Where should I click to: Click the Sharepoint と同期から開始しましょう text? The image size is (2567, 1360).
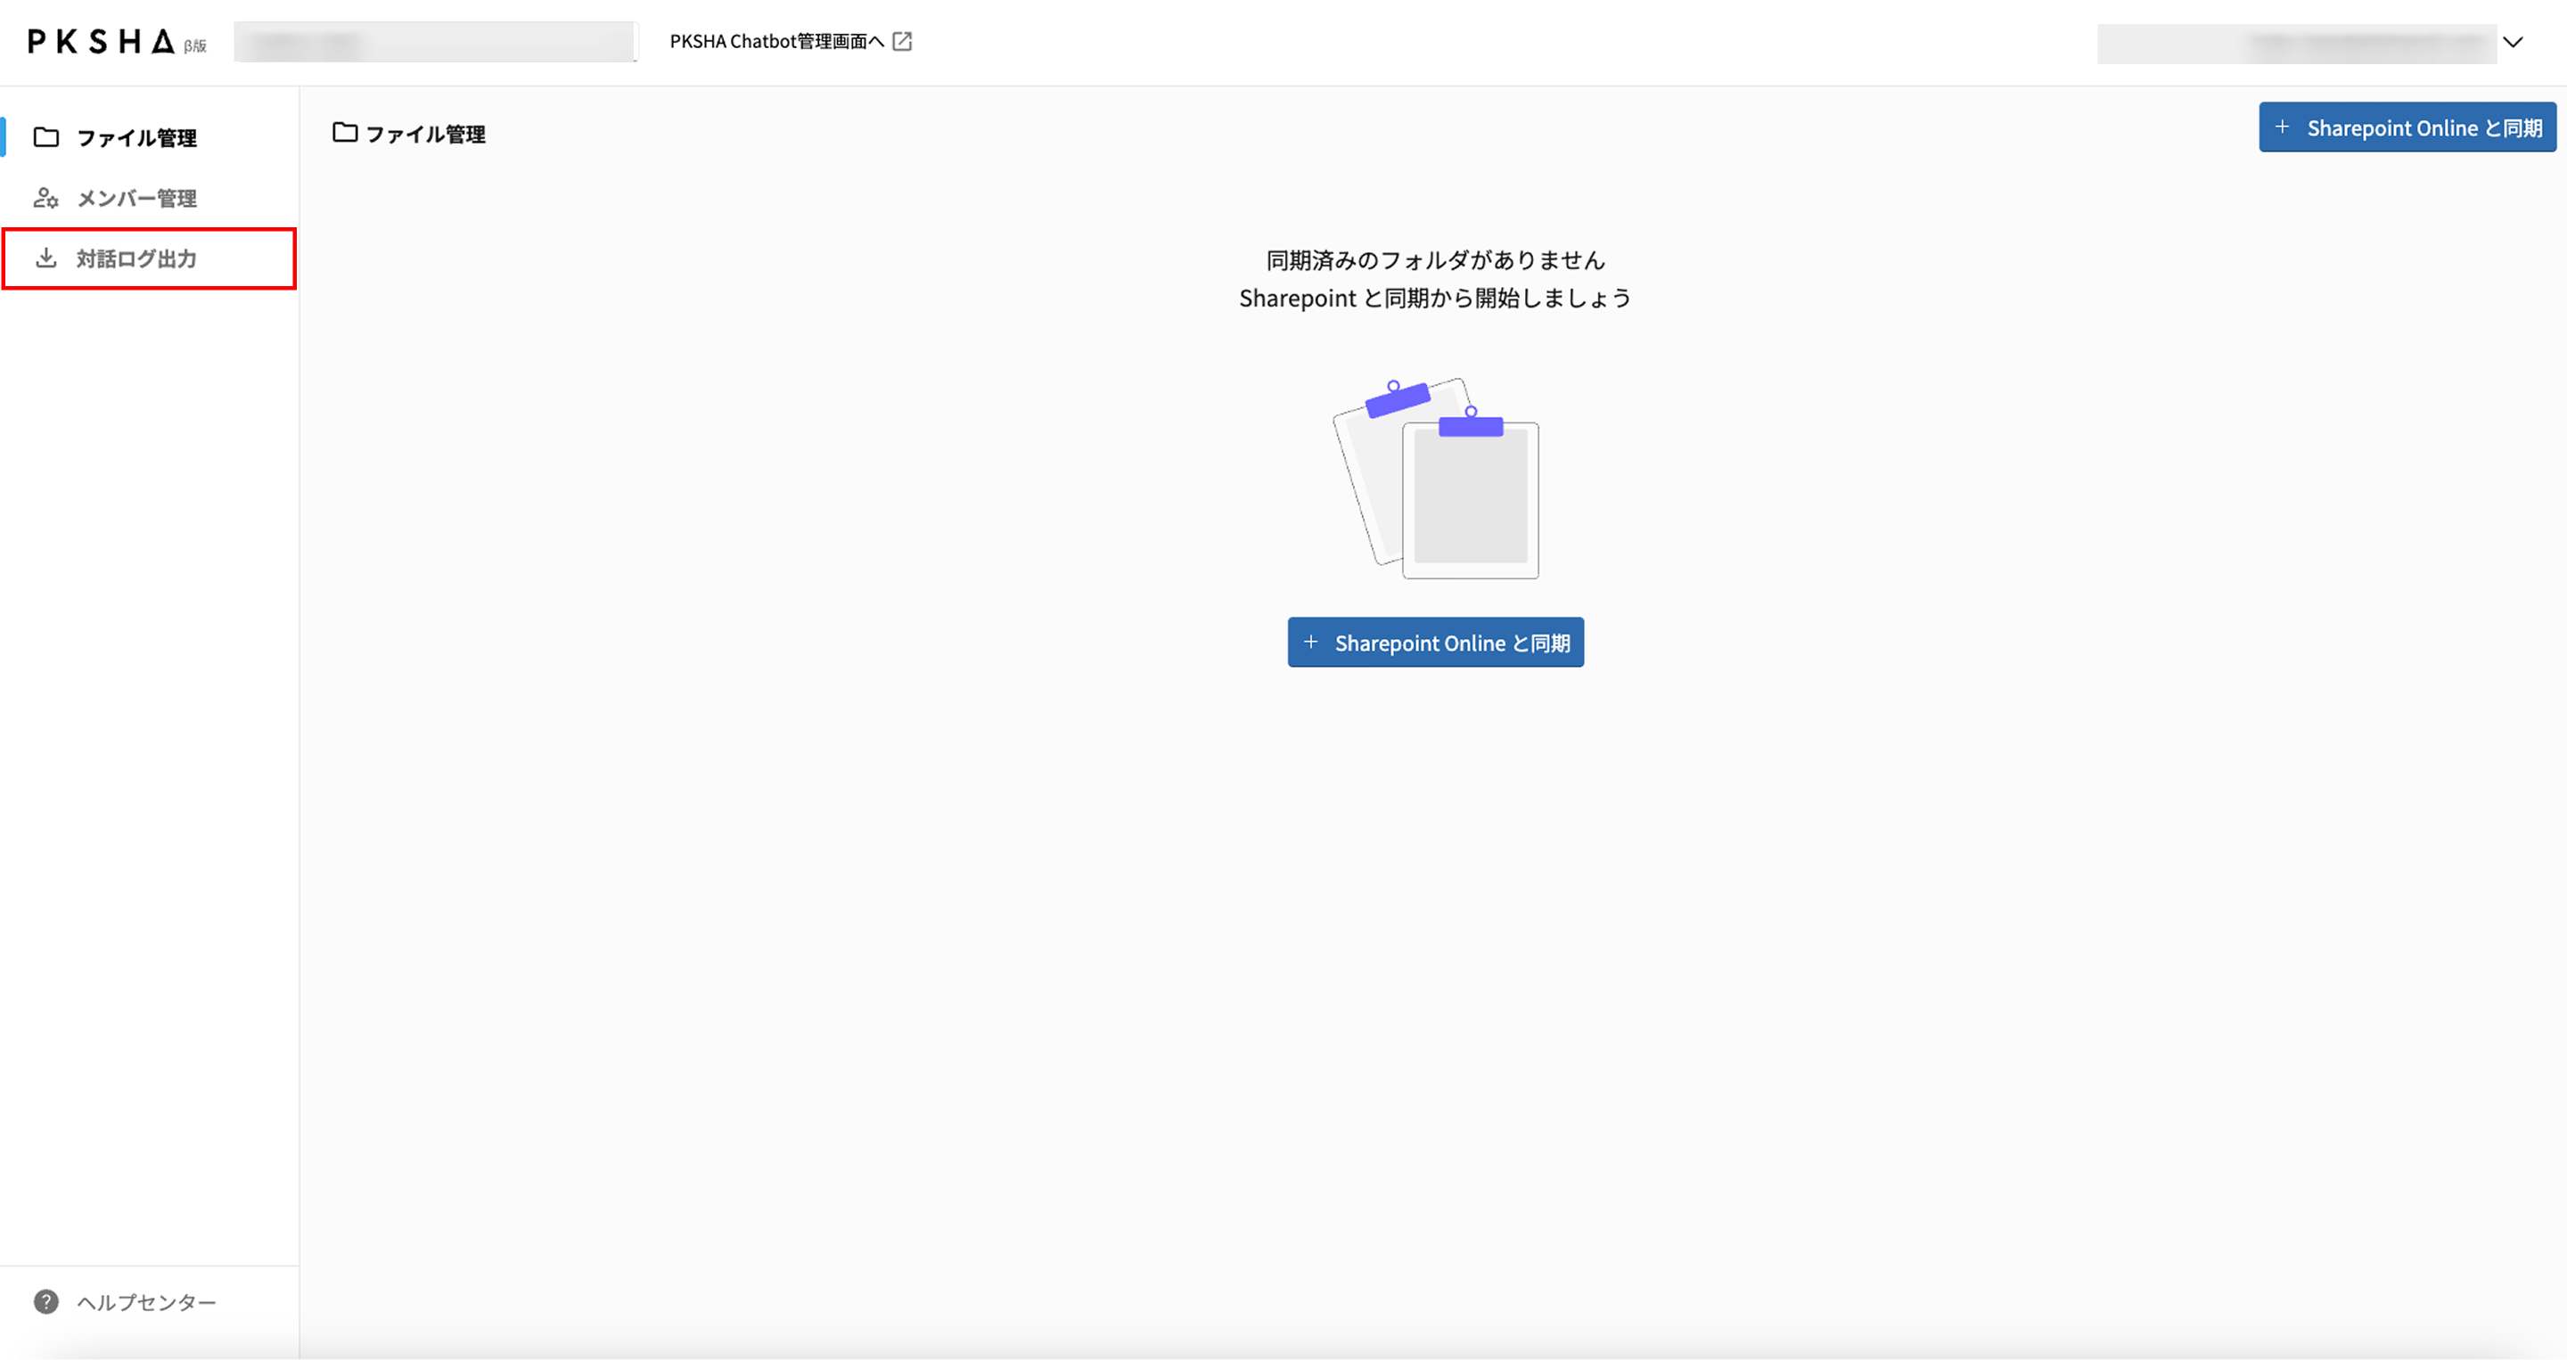point(1436,298)
